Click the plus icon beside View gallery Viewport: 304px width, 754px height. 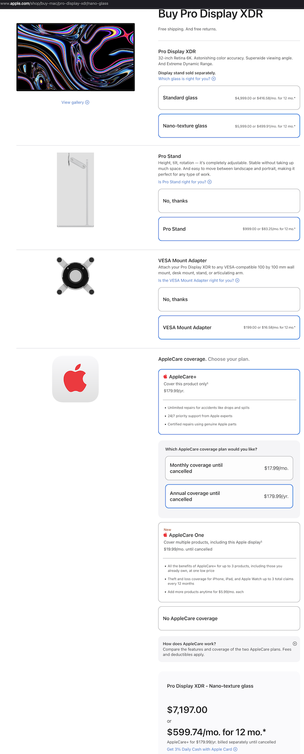point(87,102)
